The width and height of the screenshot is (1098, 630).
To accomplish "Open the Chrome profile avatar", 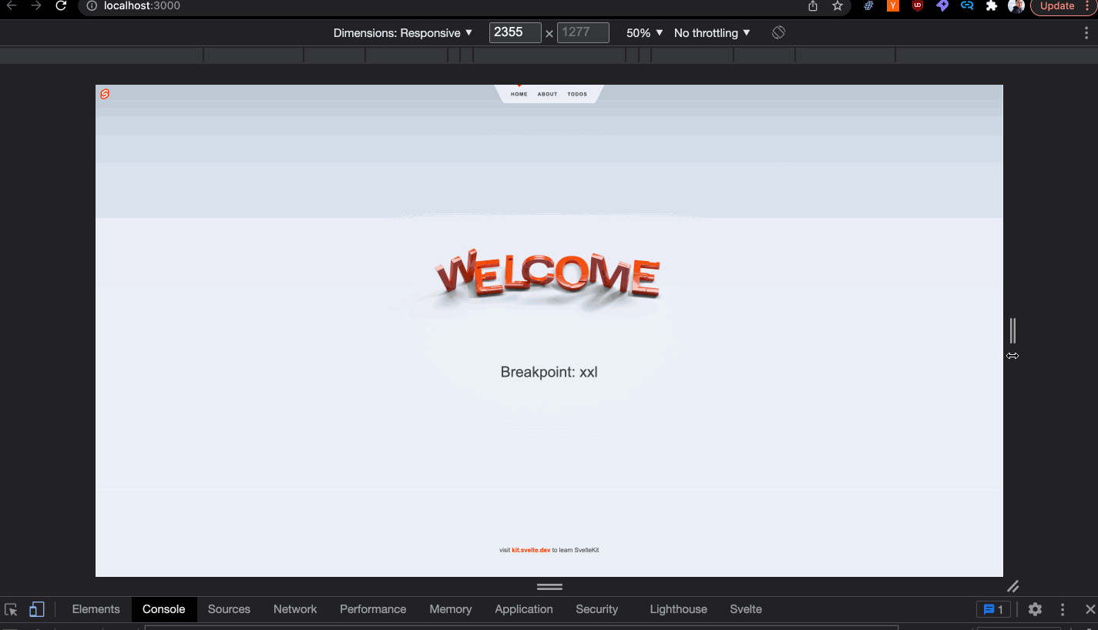I will pyautogui.click(x=1016, y=5).
